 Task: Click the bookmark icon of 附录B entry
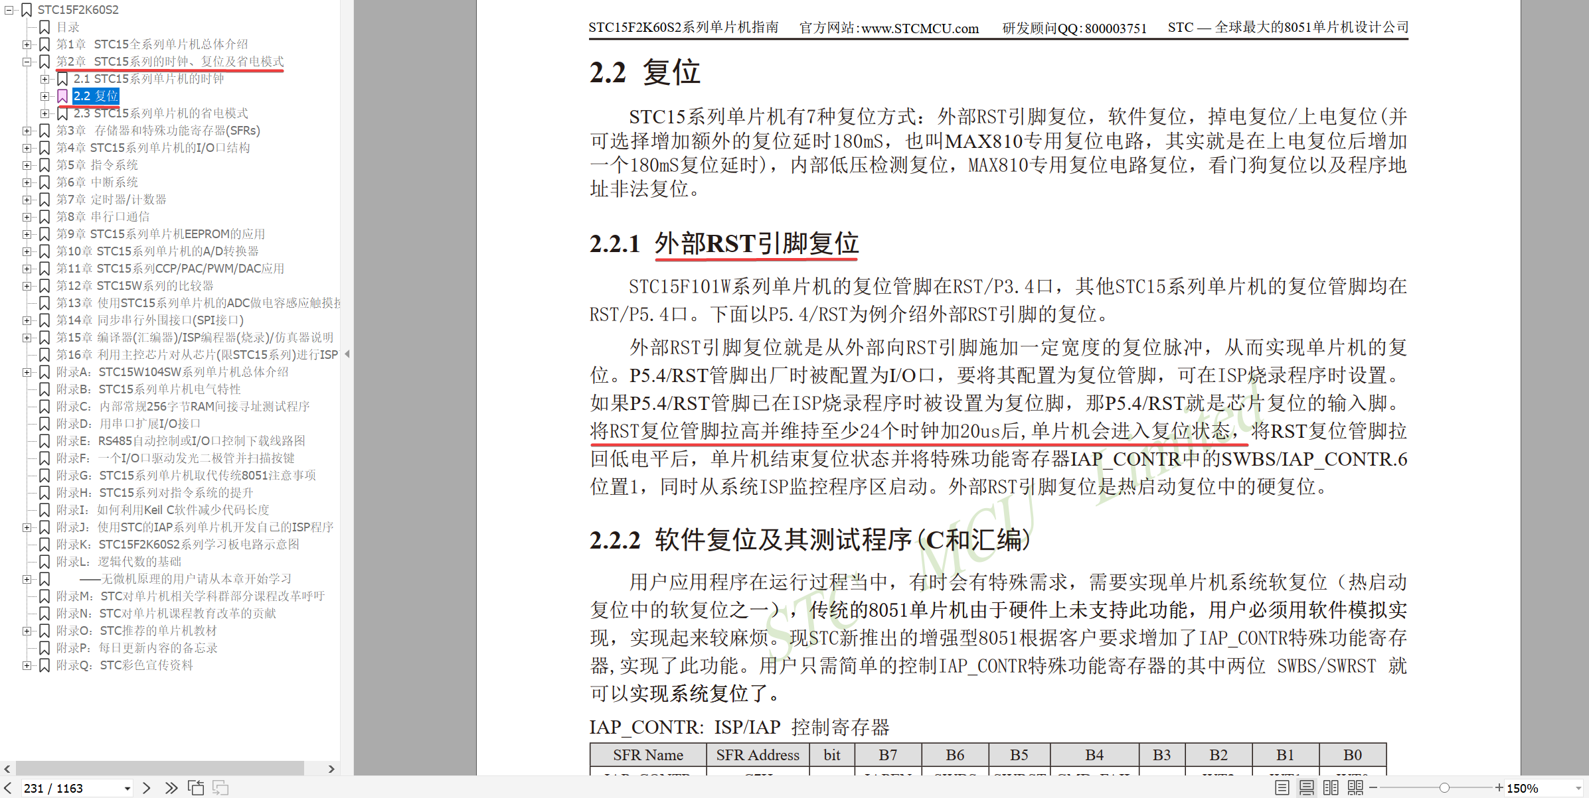(44, 389)
